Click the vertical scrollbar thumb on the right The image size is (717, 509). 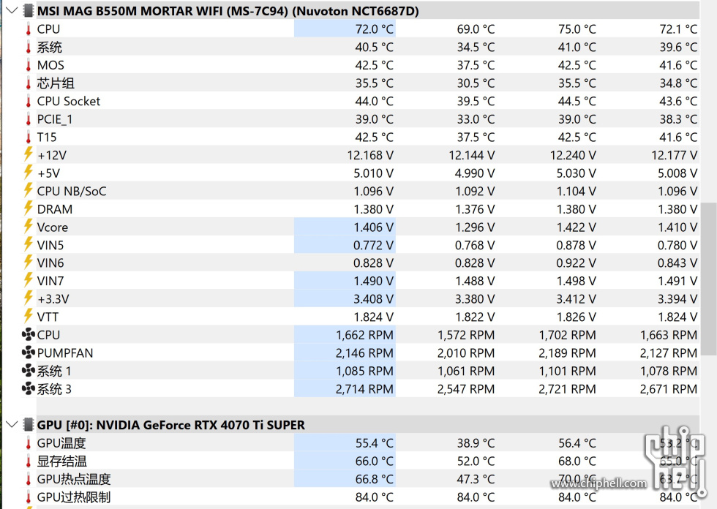pos(708,279)
